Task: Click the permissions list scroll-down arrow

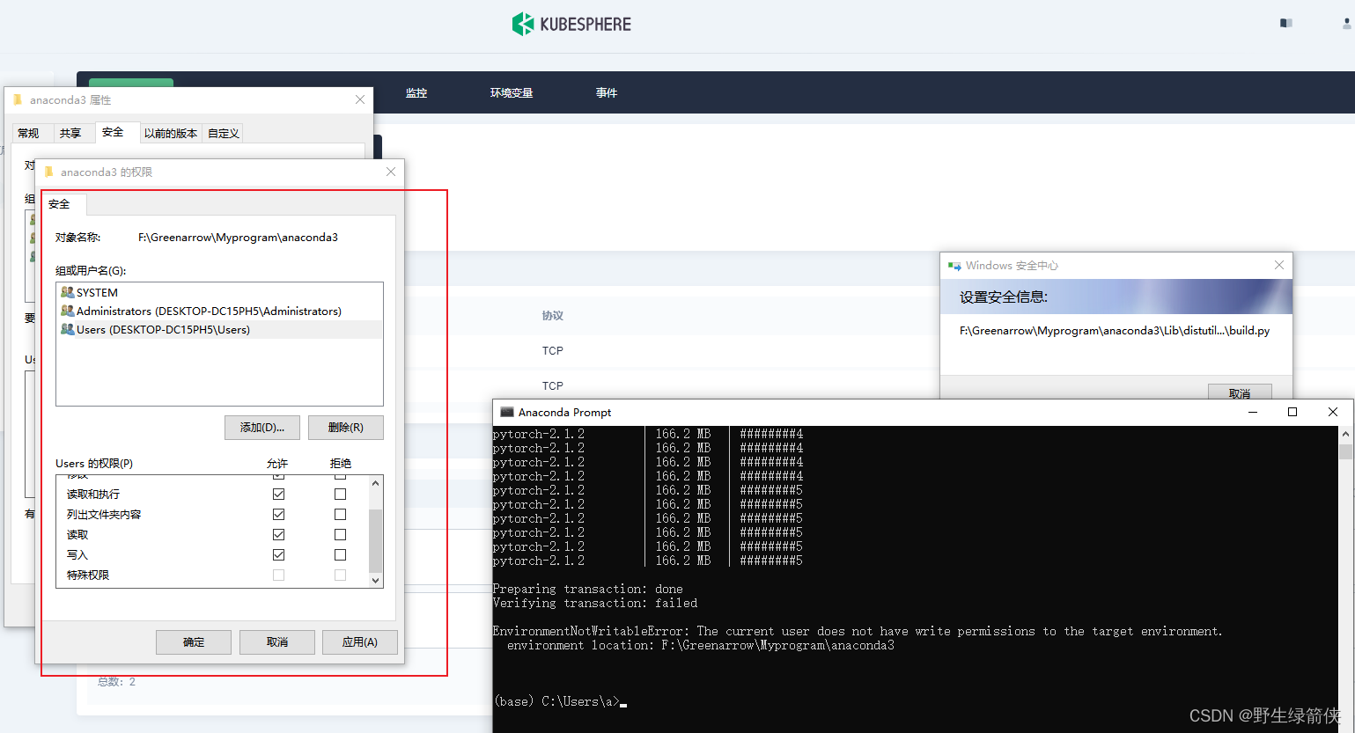Action: (x=376, y=580)
